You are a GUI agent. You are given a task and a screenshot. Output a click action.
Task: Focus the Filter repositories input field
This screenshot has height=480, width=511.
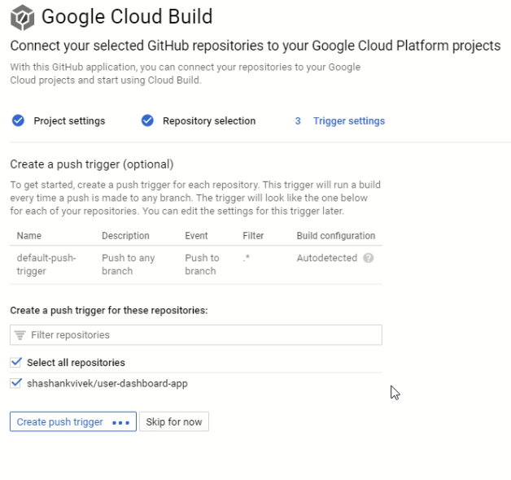(203, 335)
